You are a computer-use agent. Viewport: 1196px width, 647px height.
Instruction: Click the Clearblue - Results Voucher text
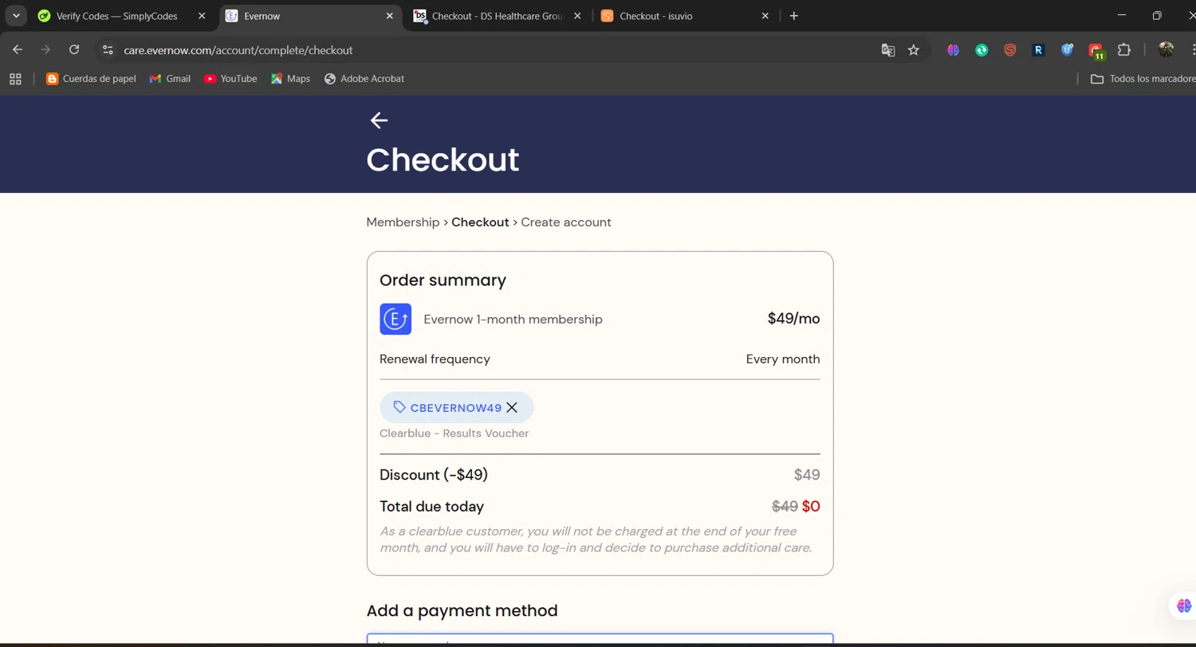pos(454,433)
